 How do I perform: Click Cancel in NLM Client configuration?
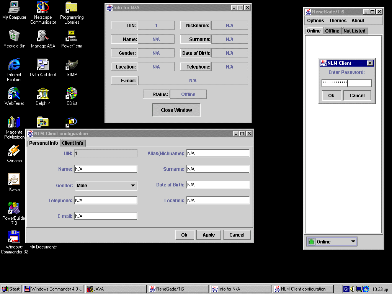(237, 235)
